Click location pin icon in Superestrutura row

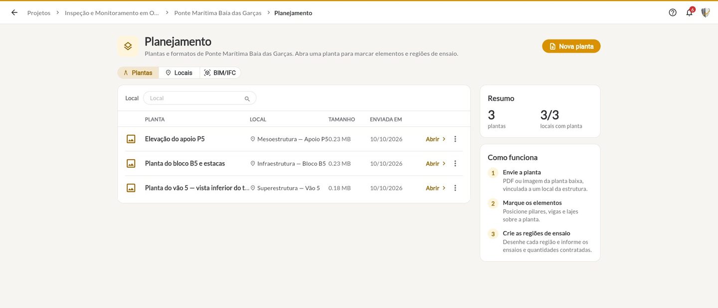click(x=253, y=188)
